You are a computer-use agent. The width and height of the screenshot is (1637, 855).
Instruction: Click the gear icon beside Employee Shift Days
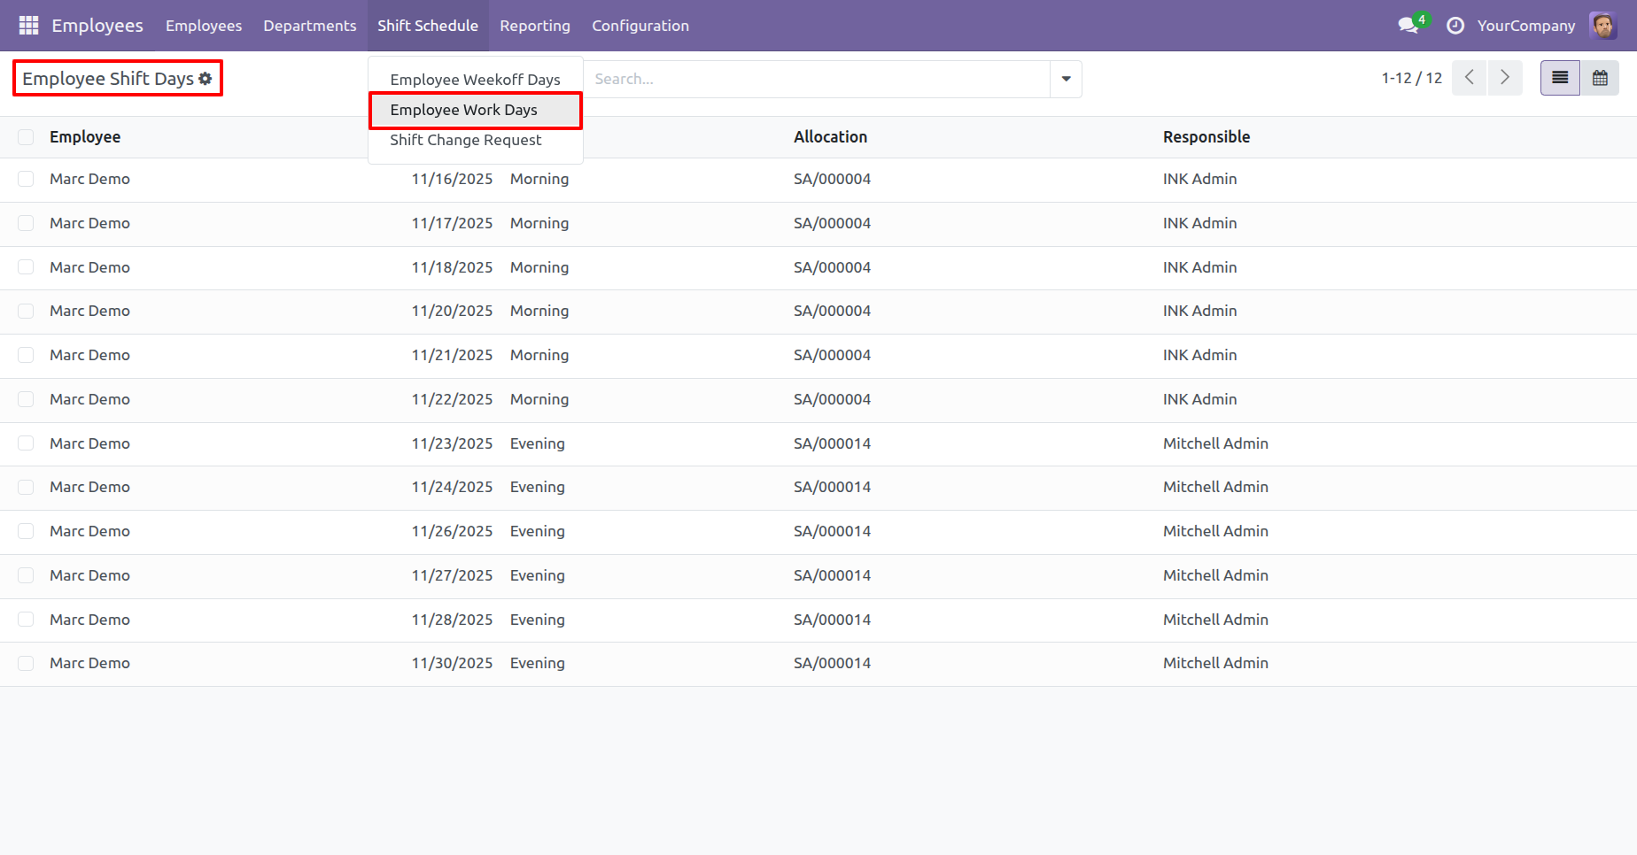(206, 79)
